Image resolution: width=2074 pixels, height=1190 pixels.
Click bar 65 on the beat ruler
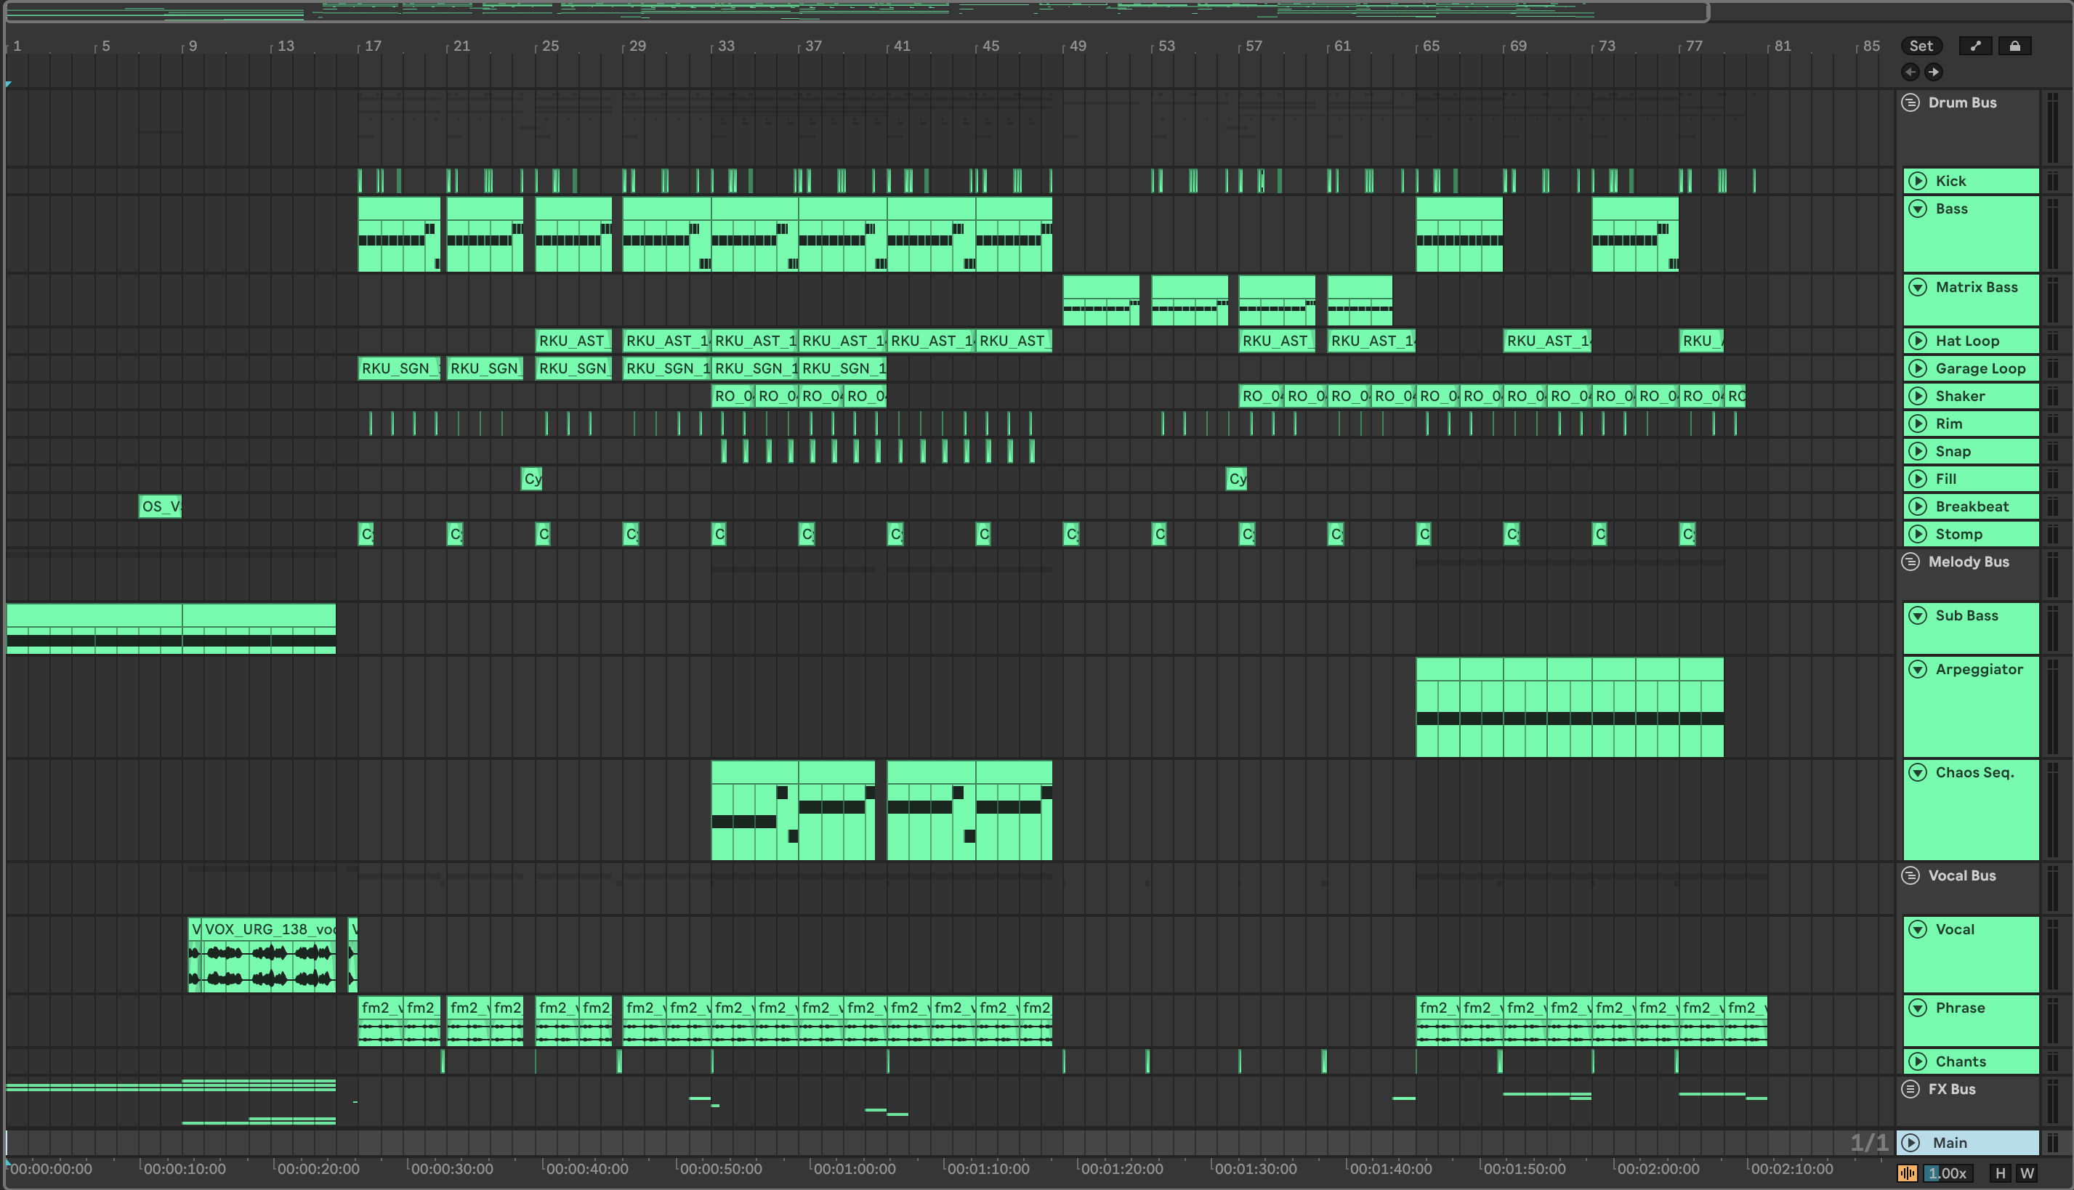coord(1431,46)
